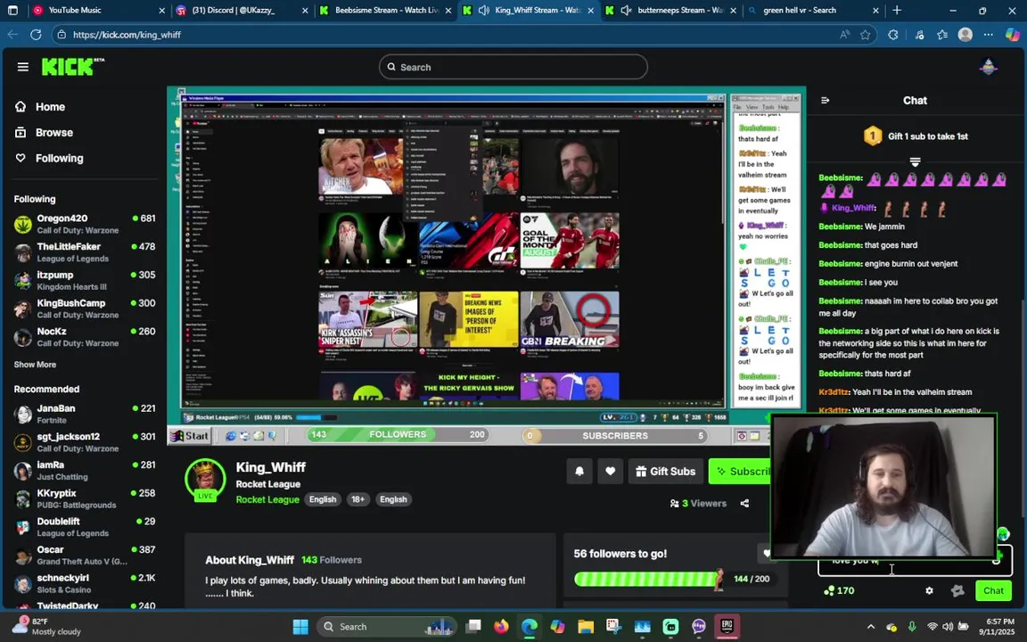Open TheLittleFaker channel in the sidebar

(x=85, y=252)
